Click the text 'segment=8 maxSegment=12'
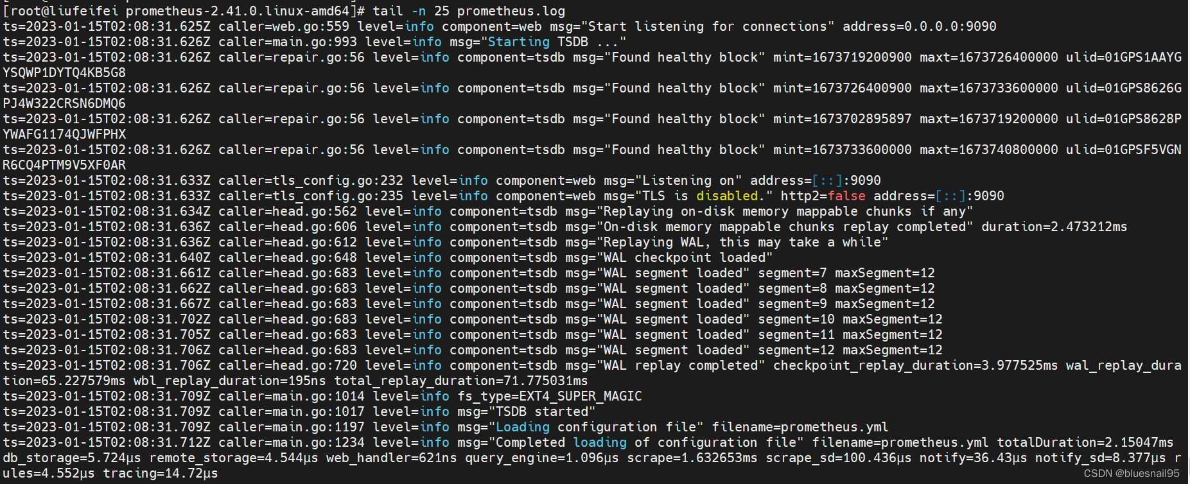The width and height of the screenshot is (1190, 484). (x=846, y=288)
